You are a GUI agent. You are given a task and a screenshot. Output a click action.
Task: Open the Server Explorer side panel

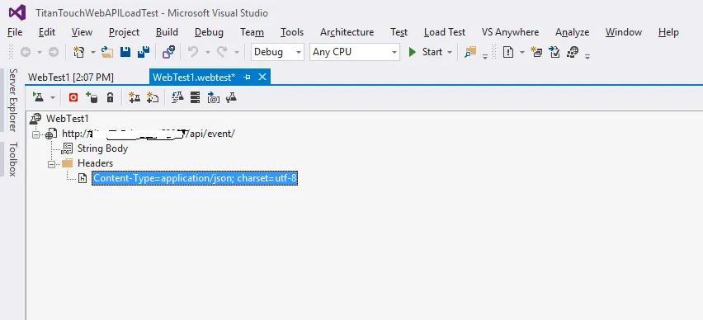(13, 100)
